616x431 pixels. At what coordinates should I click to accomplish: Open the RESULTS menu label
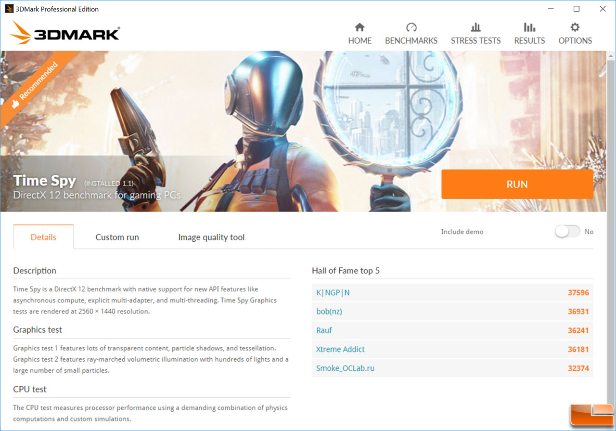pyautogui.click(x=529, y=41)
